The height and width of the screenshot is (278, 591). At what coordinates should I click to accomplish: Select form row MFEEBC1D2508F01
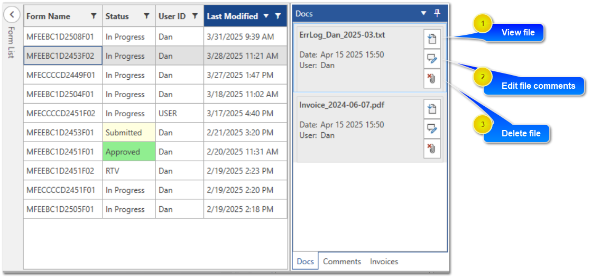point(155,36)
